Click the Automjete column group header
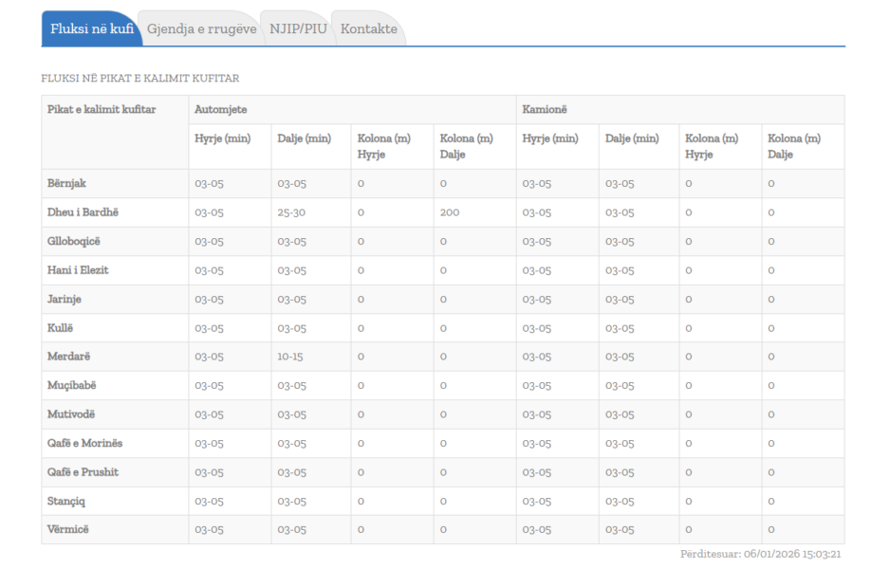 [221, 110]
